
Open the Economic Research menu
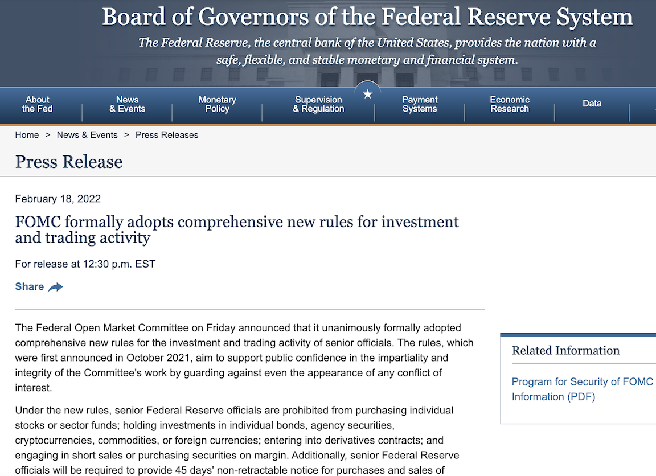point(510,104)
